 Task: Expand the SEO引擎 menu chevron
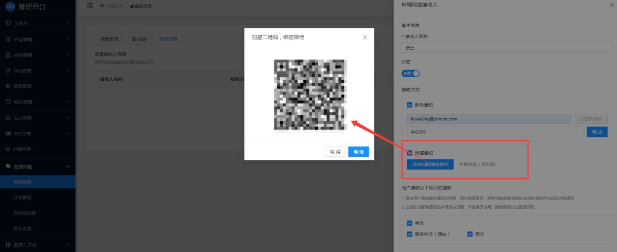(x=68, y=133)
